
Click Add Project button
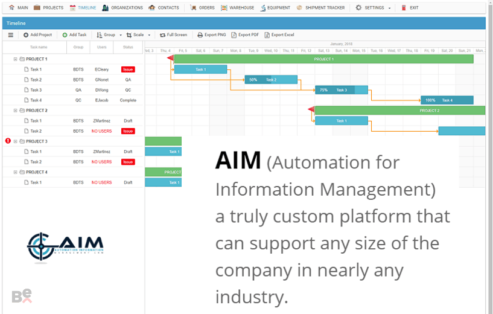tap(38, 35)
